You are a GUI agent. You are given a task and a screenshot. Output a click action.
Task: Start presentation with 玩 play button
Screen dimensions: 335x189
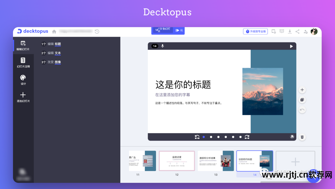coord(179,30)
